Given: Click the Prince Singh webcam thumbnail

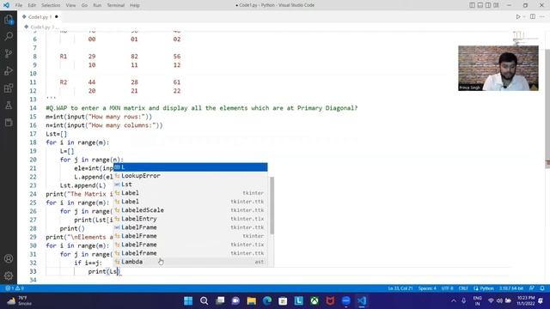Looking at the screenshot, I should pos(498,68).
